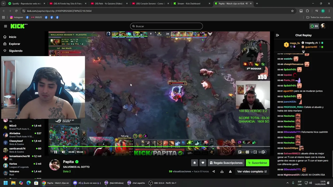Viewport: 333px width, 187px height.
Task: Click Papita's channel avatar
Action: tap(55, 165)
